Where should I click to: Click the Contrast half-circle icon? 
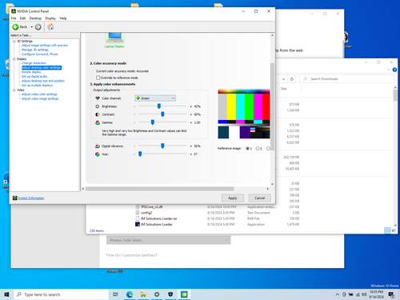98,114
